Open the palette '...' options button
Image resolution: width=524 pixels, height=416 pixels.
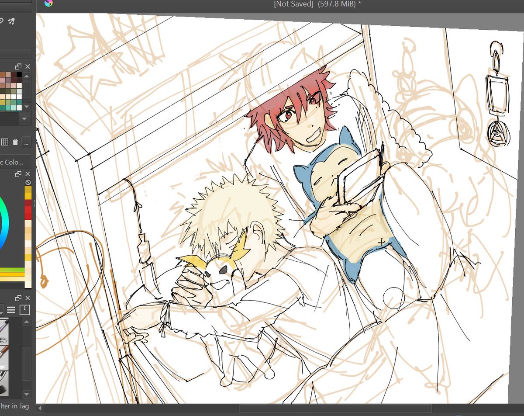pos(27,142)
